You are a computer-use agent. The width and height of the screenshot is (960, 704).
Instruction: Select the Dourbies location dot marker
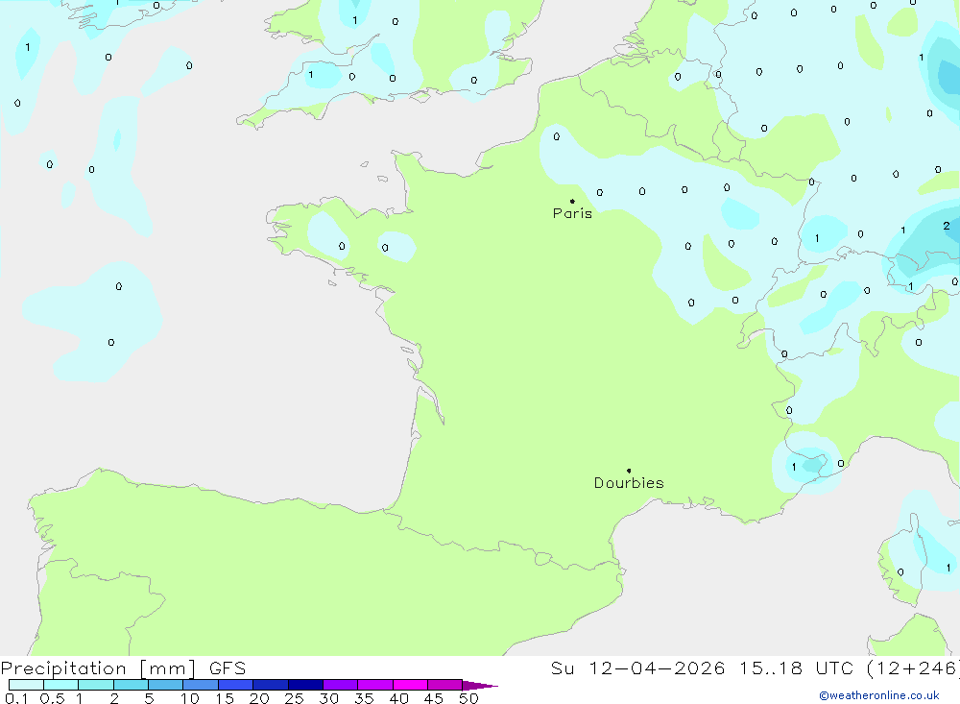(x=629, y=471)
